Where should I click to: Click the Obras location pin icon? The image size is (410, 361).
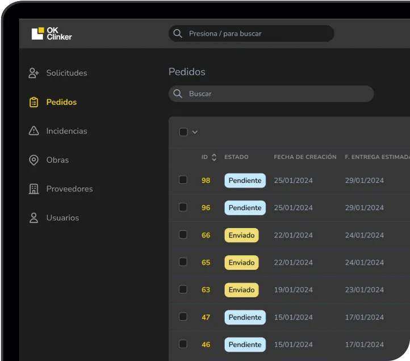34,160
